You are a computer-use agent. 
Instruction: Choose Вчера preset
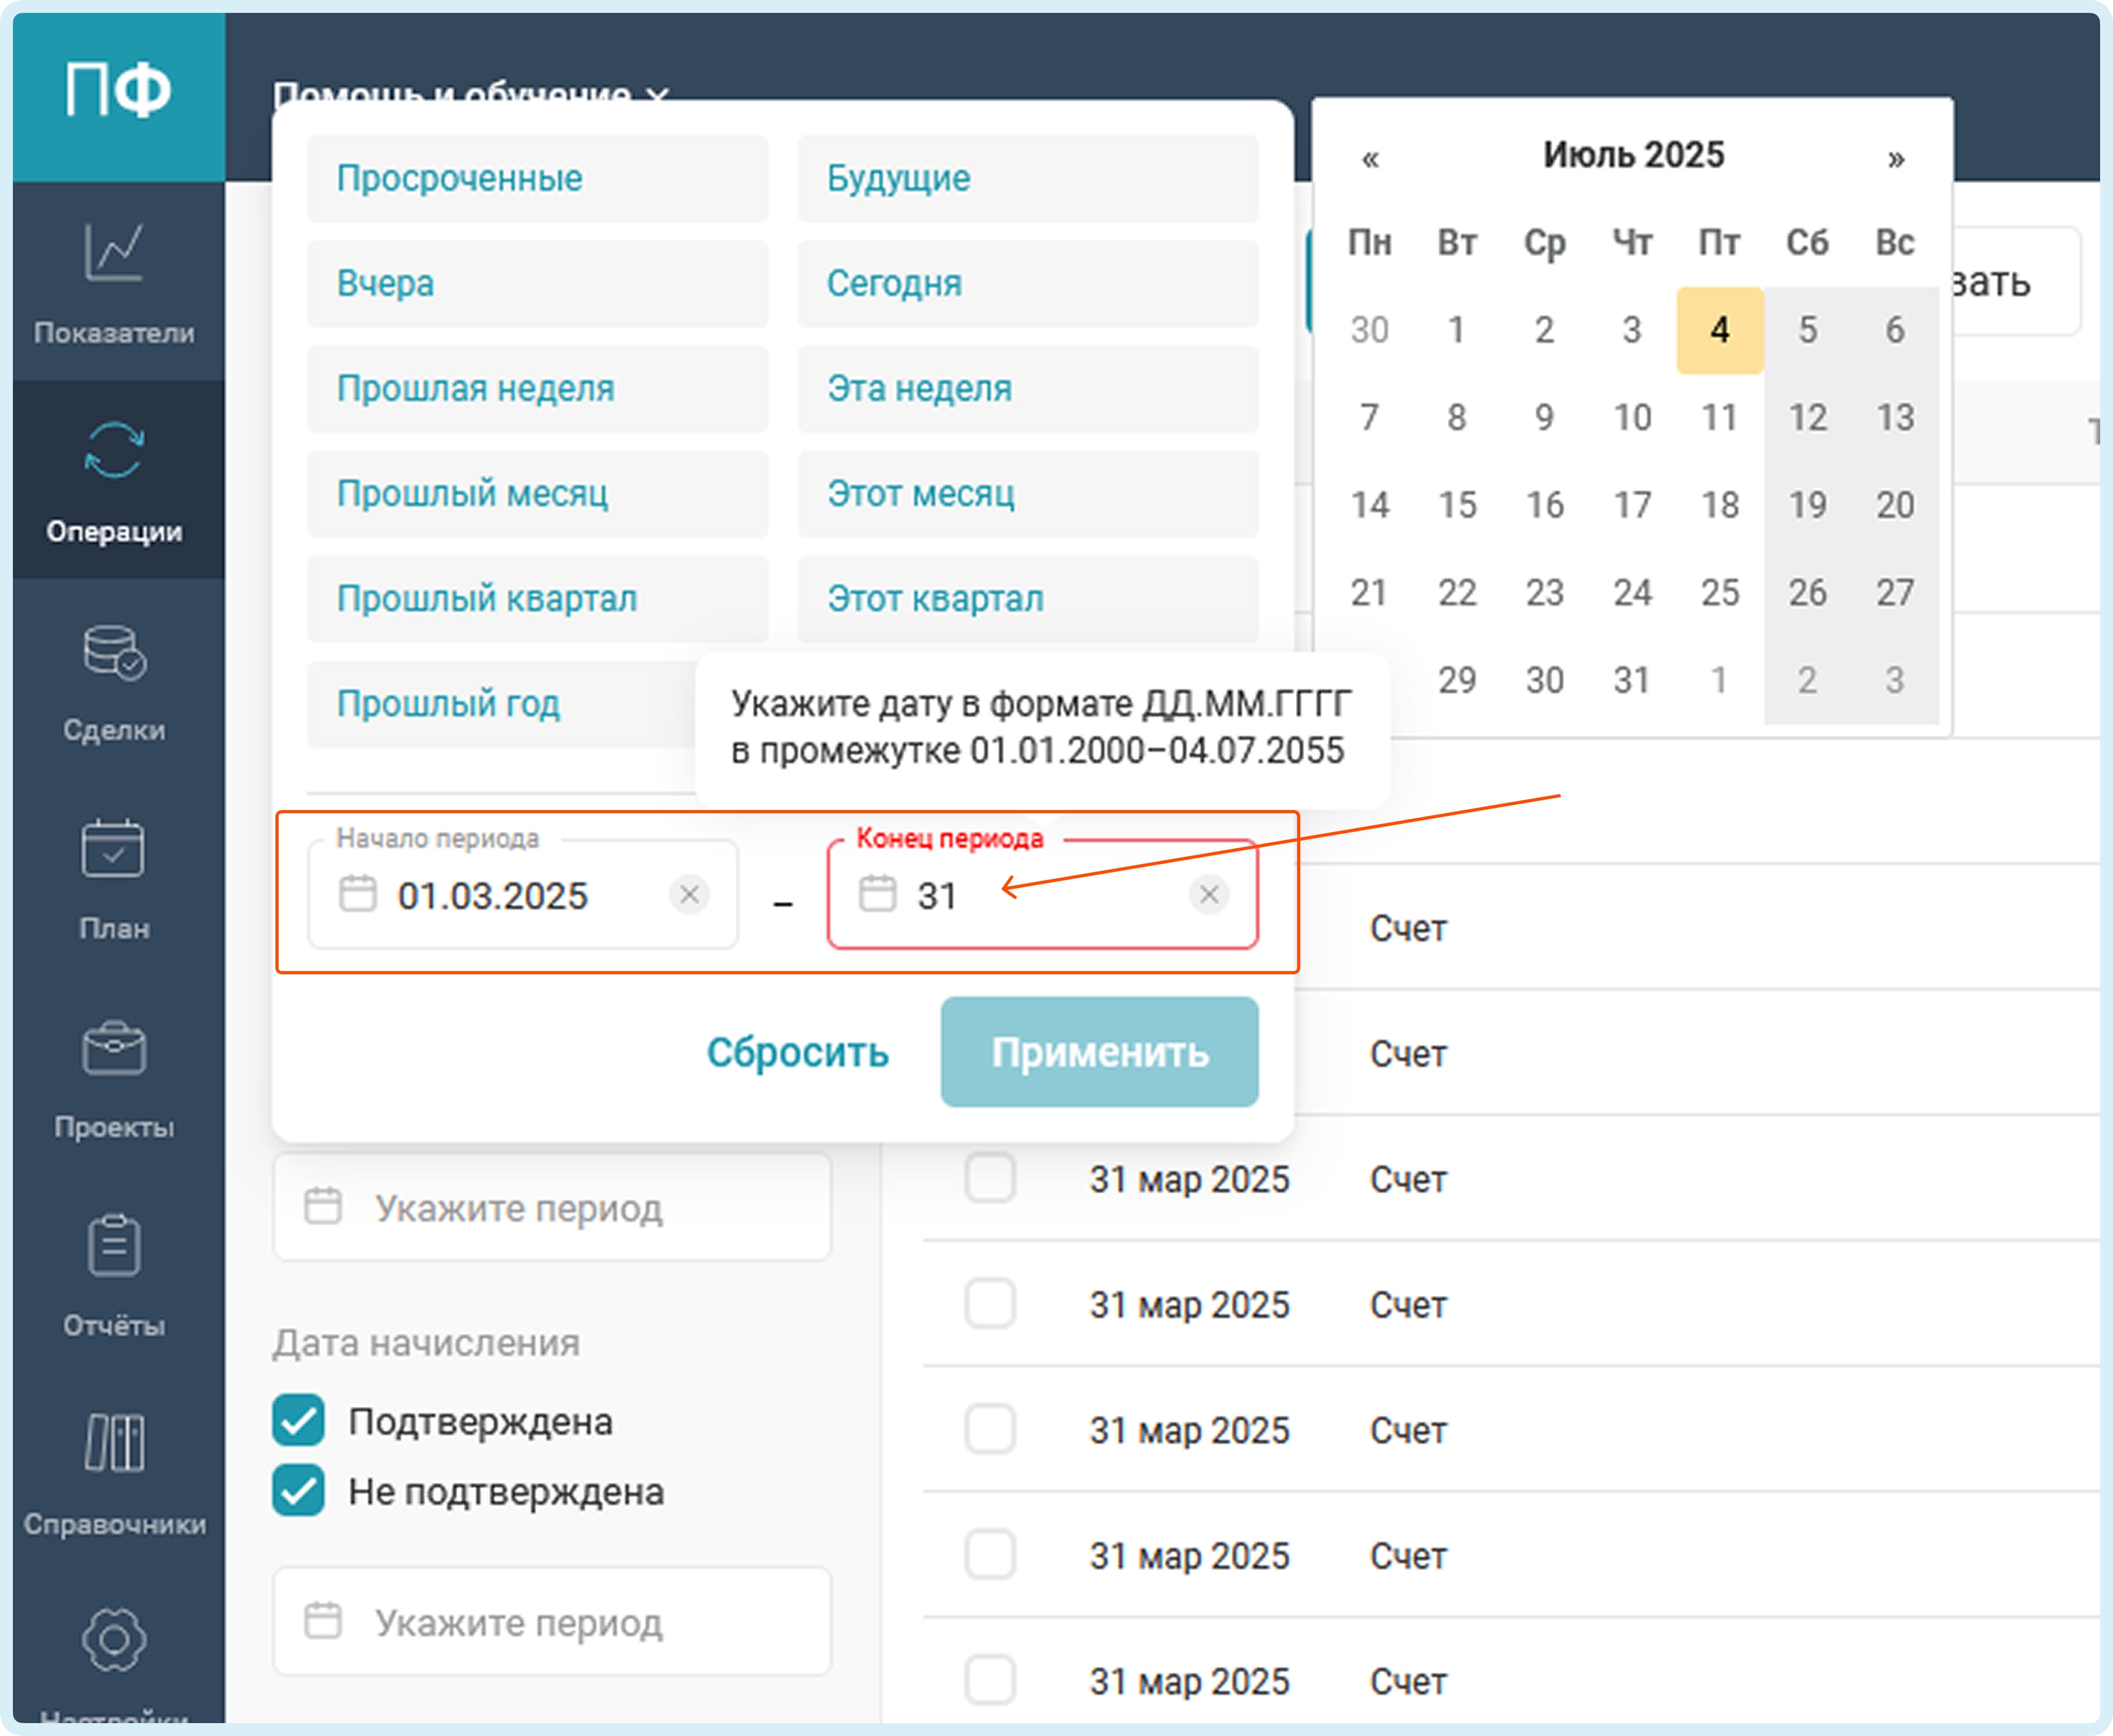click(538, 283)
